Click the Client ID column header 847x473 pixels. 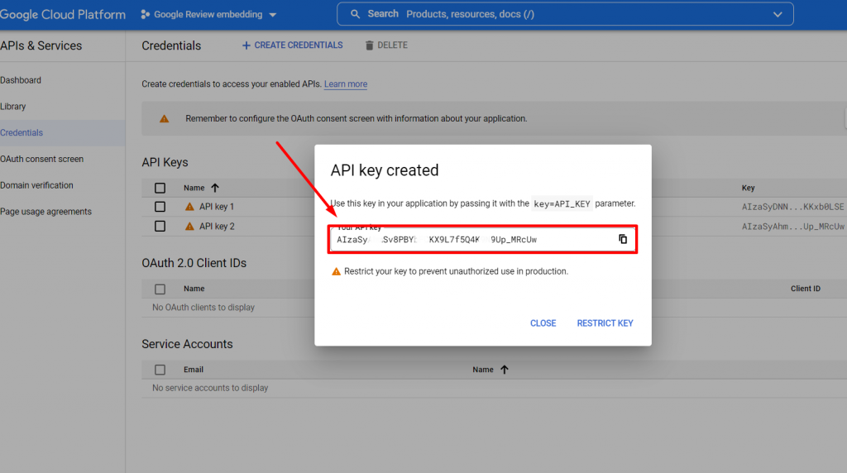pyautogui.click(x=806, y=289)
